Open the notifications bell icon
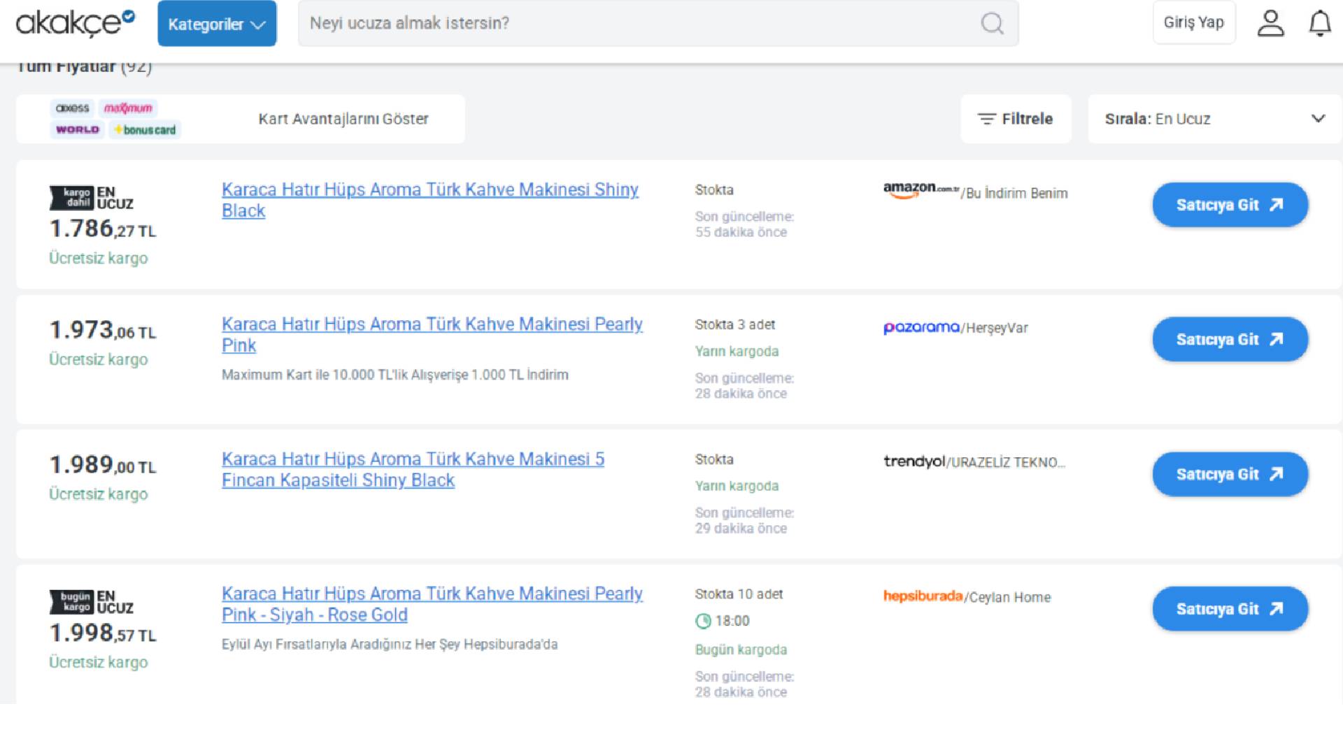 1320,23
